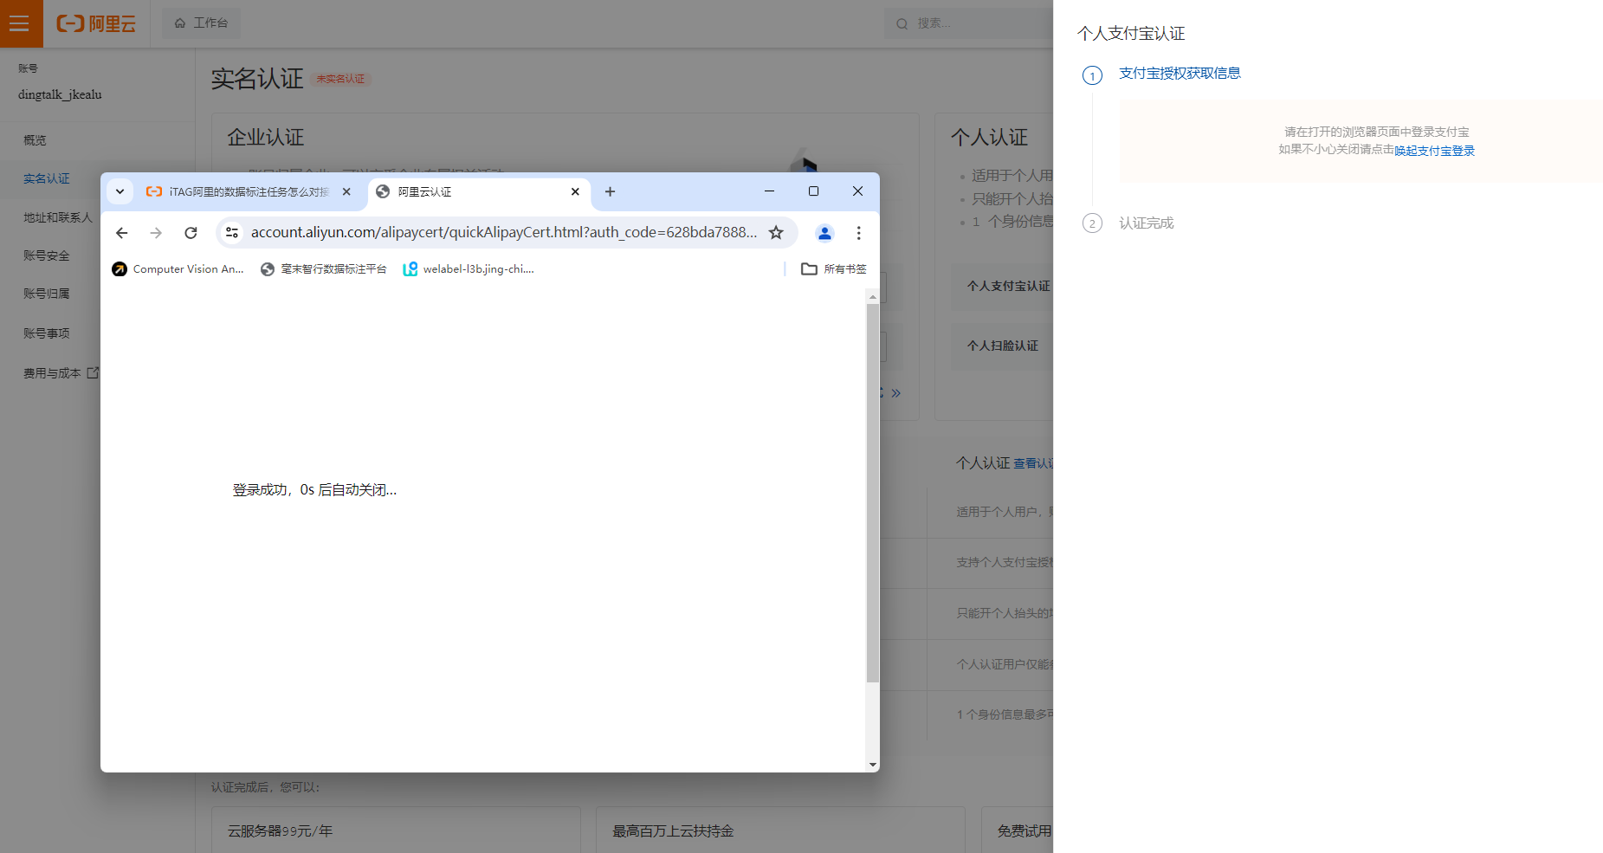Open Chrome tab search dropdown arrow
The image size is (1603, 853).
tap(120, 191)
